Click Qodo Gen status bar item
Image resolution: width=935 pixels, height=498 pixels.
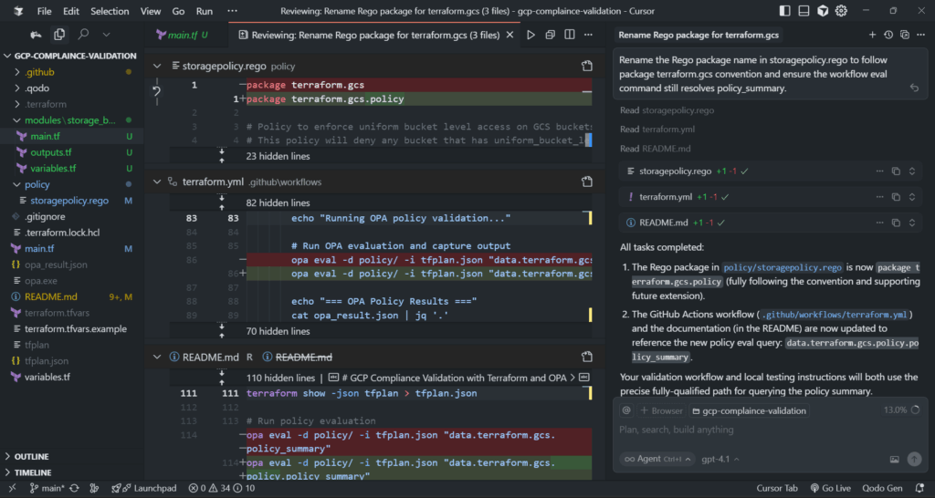pos(882,489)
